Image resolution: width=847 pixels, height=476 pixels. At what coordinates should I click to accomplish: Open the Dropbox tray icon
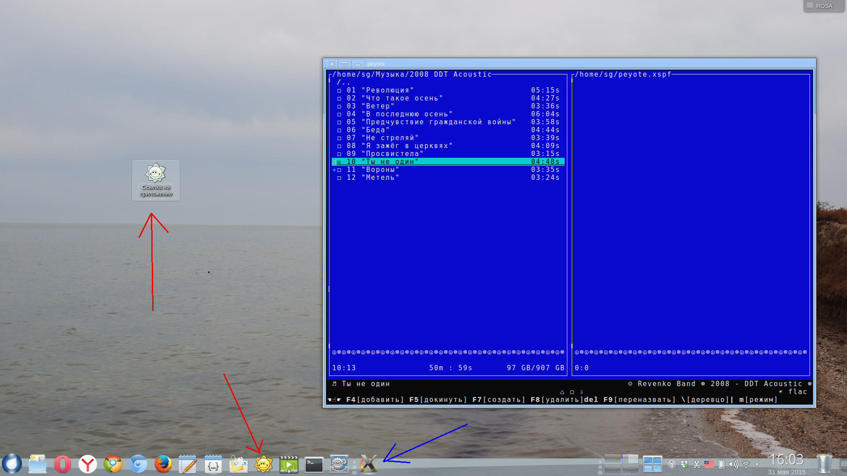[684, 464]
